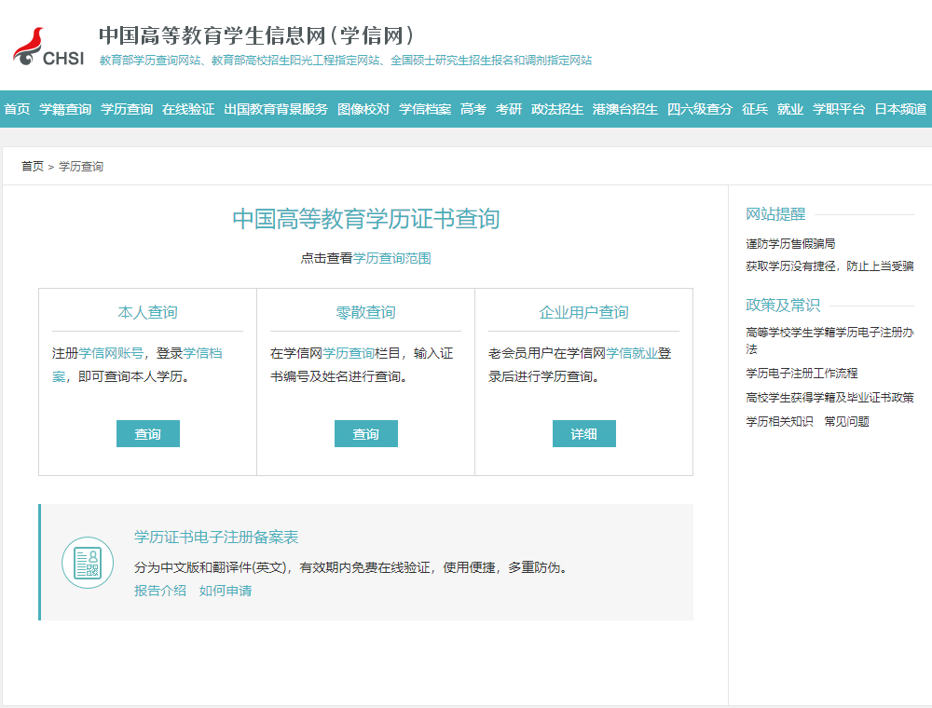The image size is (932, 708).
Task: Open the 首页 navigation menu item
Action: (17, 109)
